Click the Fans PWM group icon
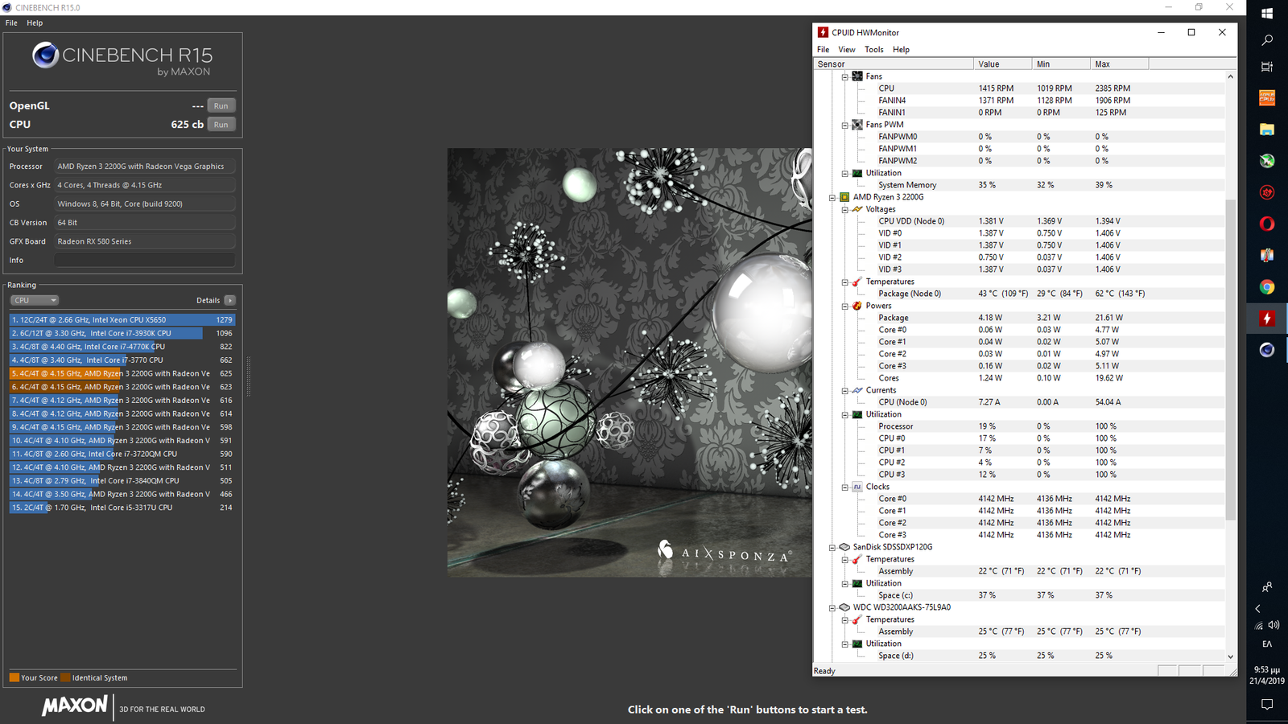This screenshot has height=724, width=1288. pyautogui.click(x=857, y=125)
